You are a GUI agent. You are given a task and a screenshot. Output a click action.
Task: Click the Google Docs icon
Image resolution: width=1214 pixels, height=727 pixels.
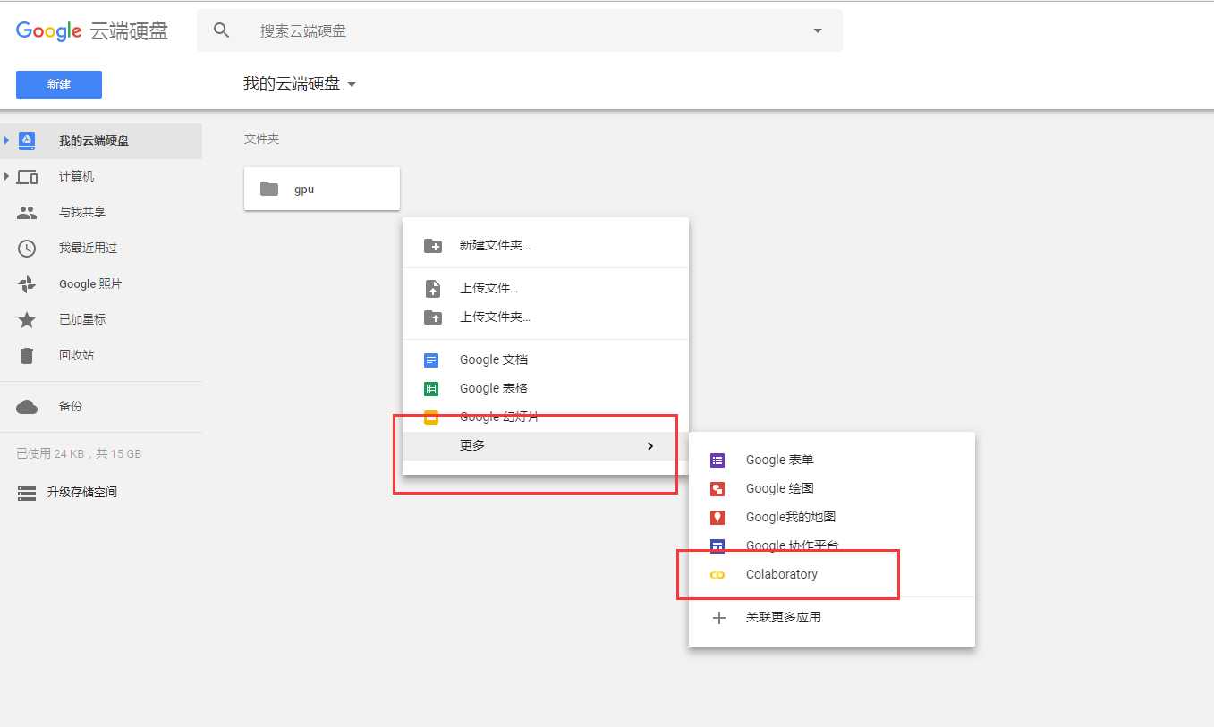pyautogui.click(x=431, y=360)
